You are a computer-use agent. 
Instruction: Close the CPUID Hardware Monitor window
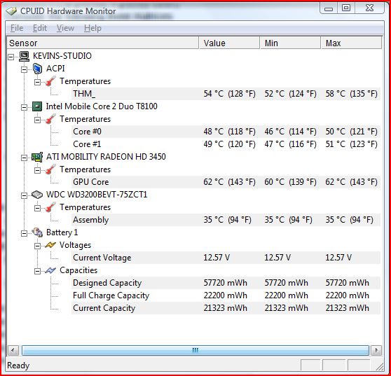369,8
